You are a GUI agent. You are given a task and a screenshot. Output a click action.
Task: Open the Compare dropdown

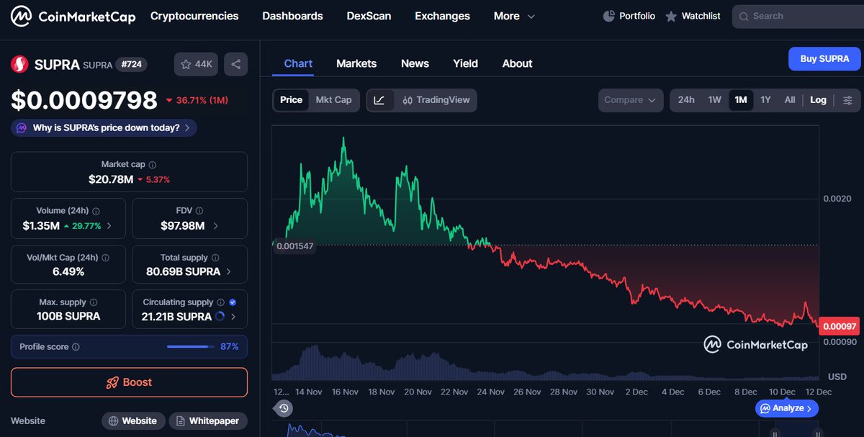pos(631,100)
